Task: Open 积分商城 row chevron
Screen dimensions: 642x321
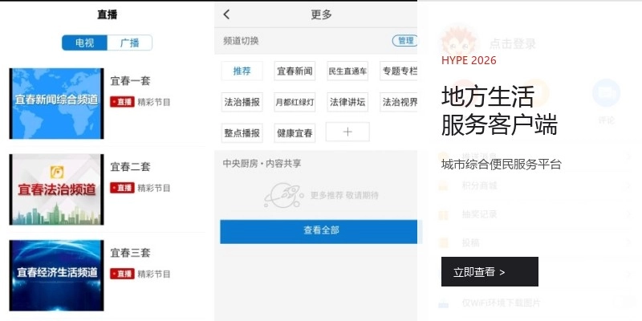Action: pyautogui.click(x=628, y=185)
